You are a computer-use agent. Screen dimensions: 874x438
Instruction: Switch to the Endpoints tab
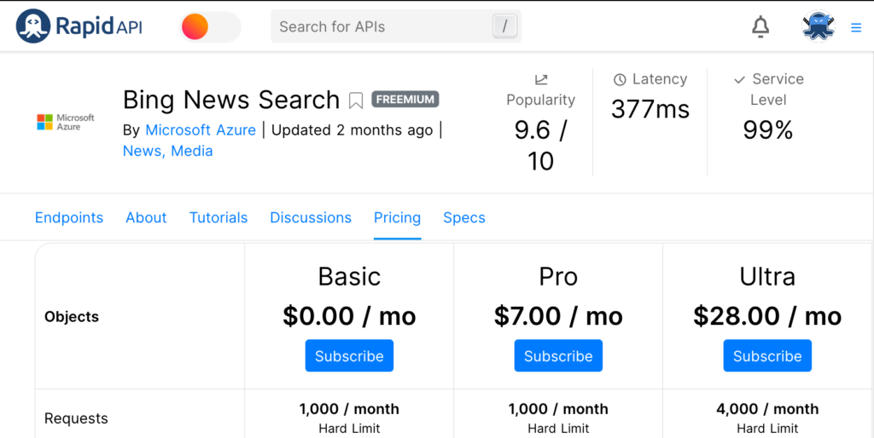tap(69, 217)
